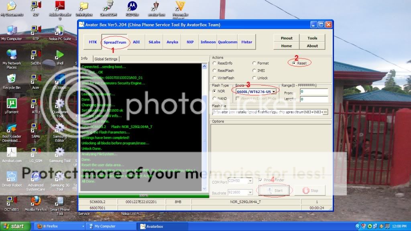Choose the ReadFlash action option
Viewport: 411px width, 231px height.
pos(215,71)
